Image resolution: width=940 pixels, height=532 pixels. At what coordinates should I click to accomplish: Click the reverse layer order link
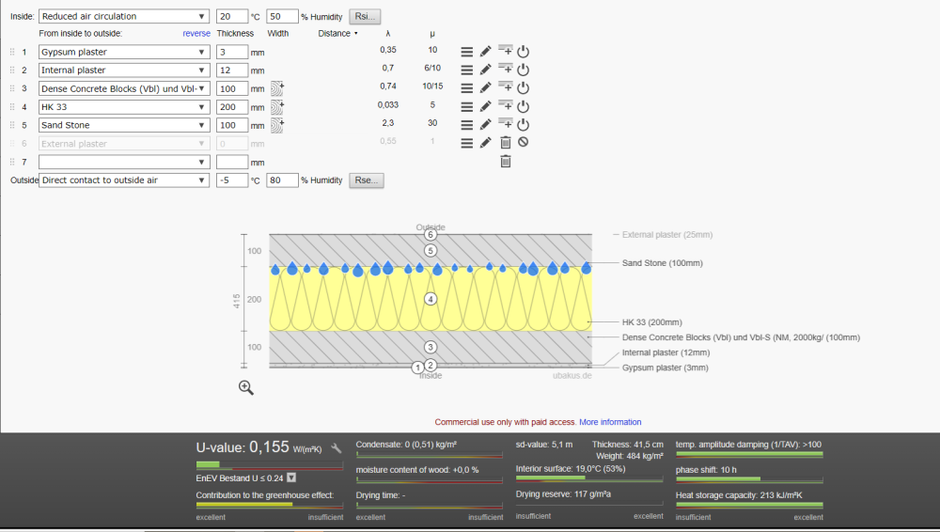coord(196,34)
